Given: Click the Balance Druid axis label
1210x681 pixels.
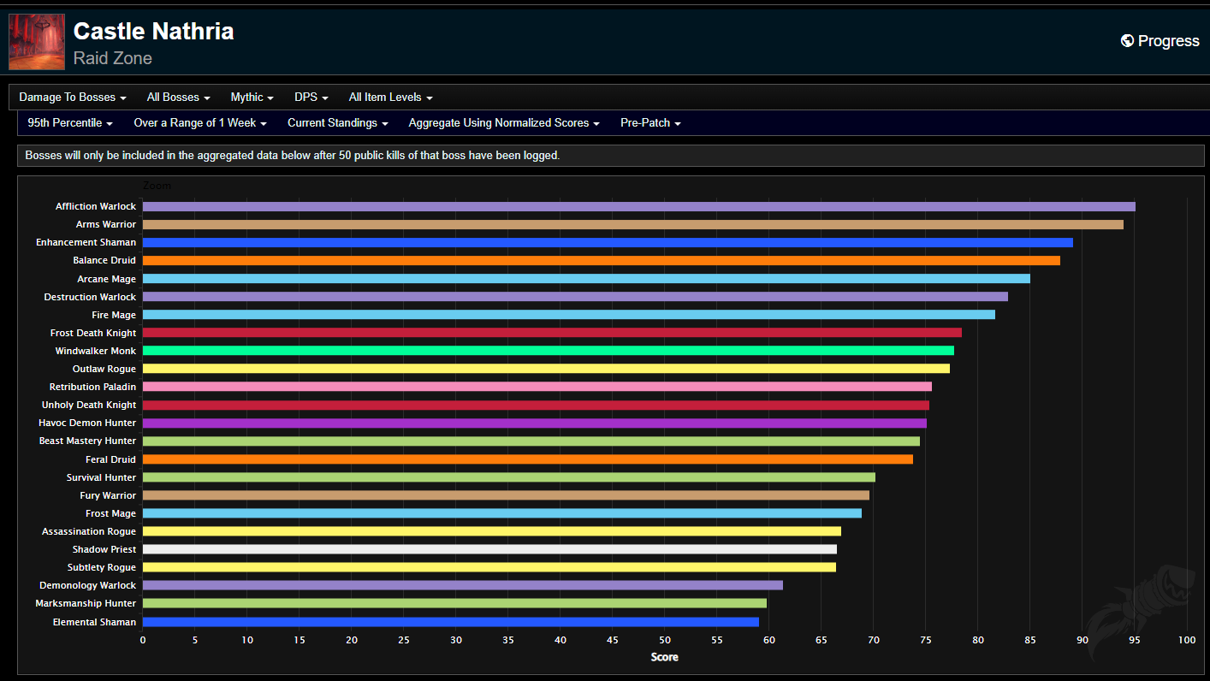Looking at the screenshot, I should point(104,260).
